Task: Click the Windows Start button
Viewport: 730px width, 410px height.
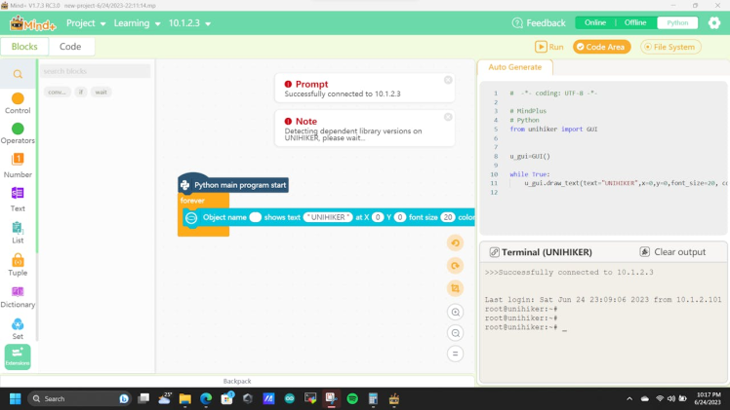Action: pos(16,399)
